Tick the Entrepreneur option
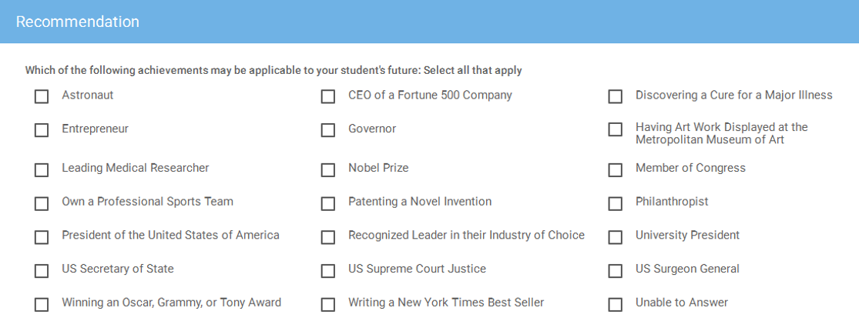This screenshot has height=328, width=859. point(42,130)
